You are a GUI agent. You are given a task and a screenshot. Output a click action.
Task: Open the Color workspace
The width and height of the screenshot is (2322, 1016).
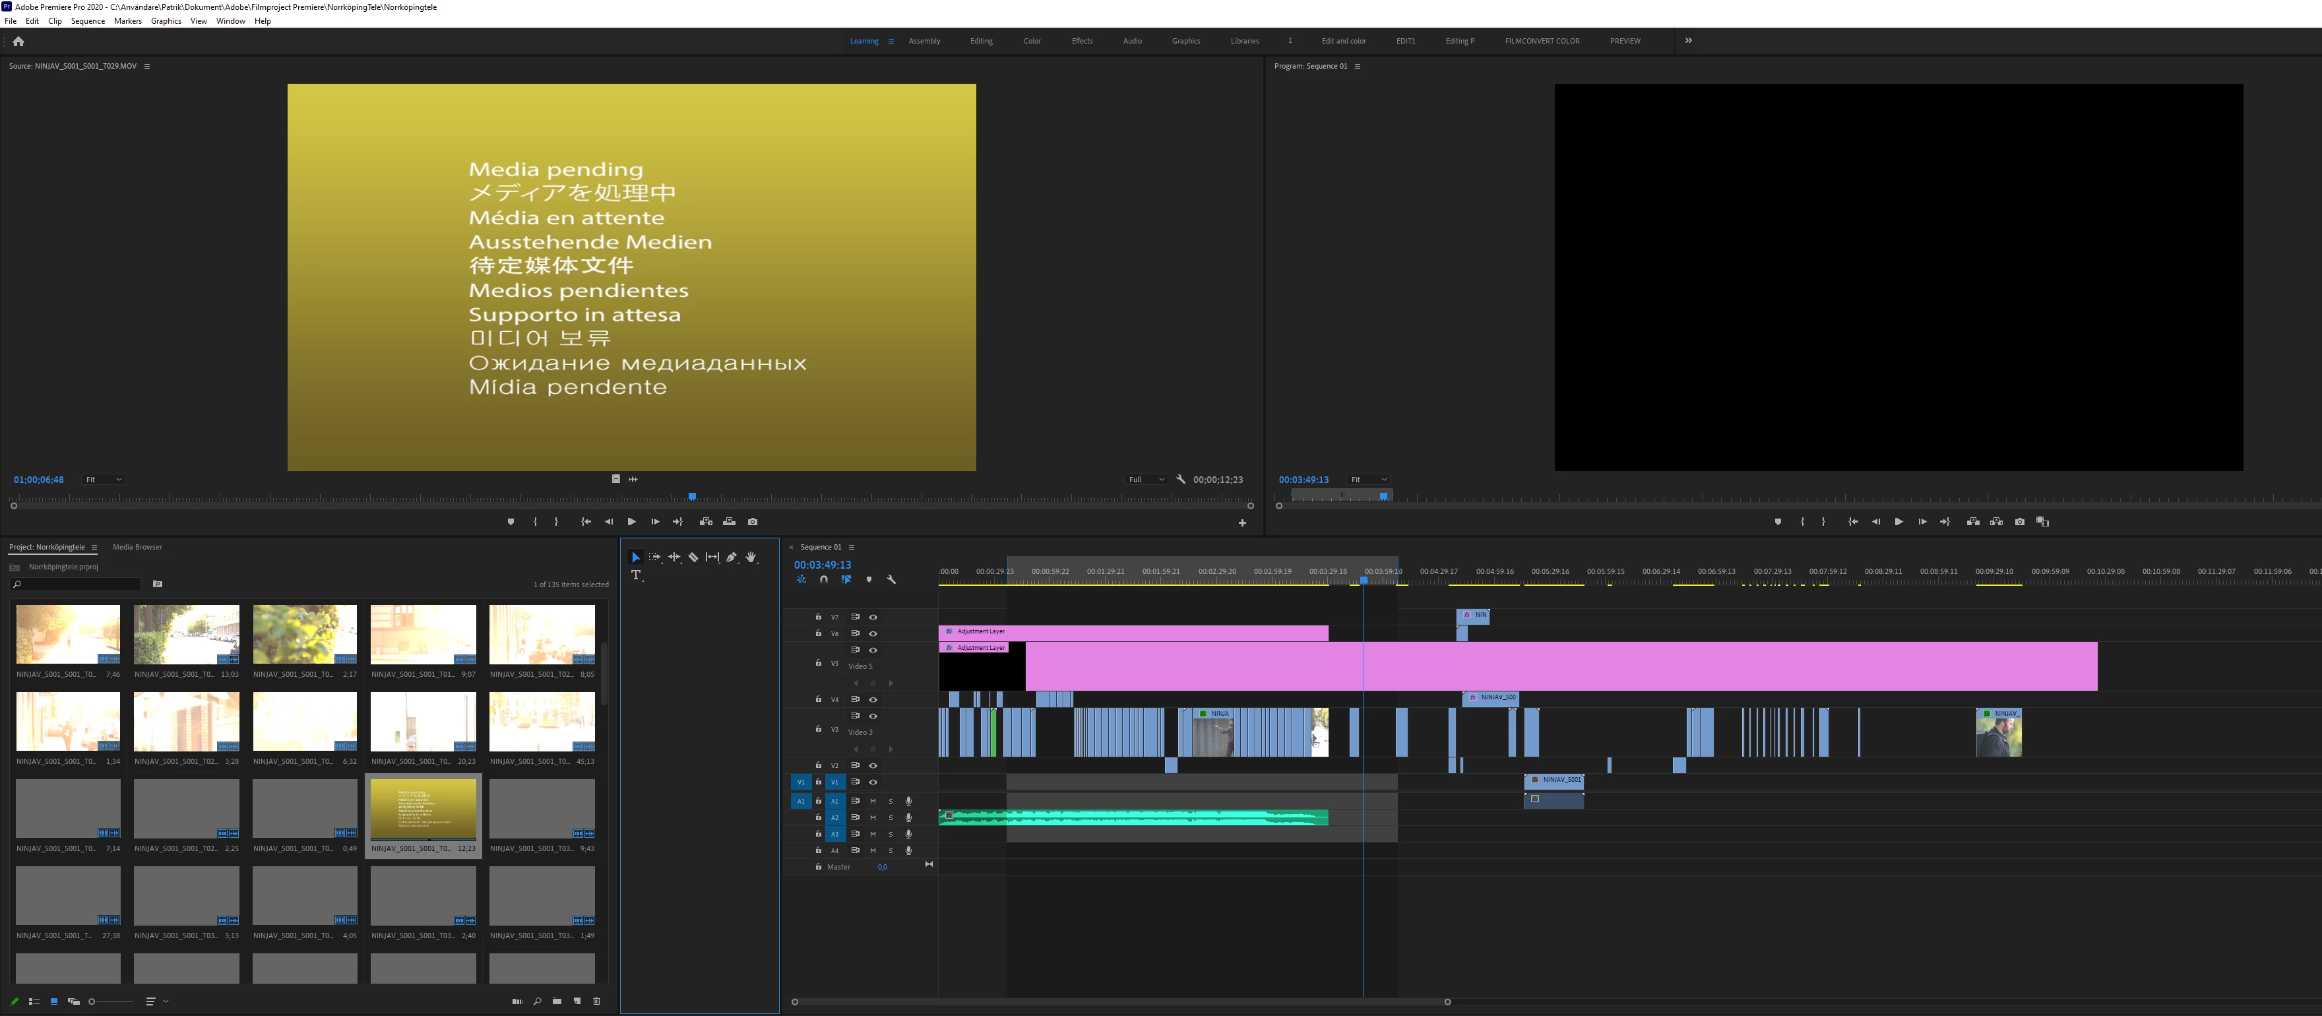1031,40
